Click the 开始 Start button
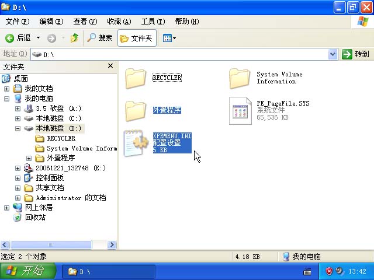The image size is (374, 280). [28, 271]
